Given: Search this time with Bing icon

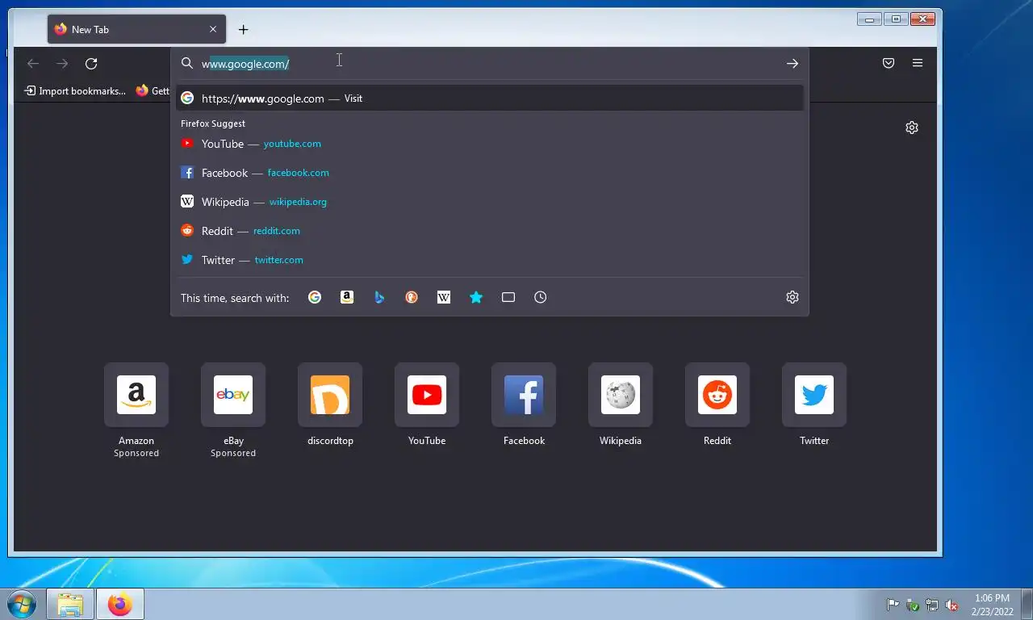Looking at the screenshot, I should [x=379, y=297].
